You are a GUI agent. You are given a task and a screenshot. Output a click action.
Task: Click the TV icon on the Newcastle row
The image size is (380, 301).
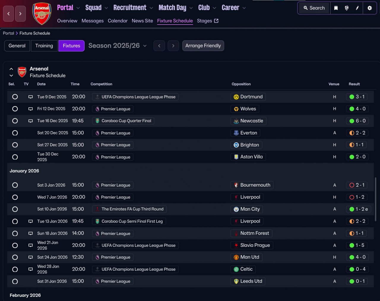point(30,121)
